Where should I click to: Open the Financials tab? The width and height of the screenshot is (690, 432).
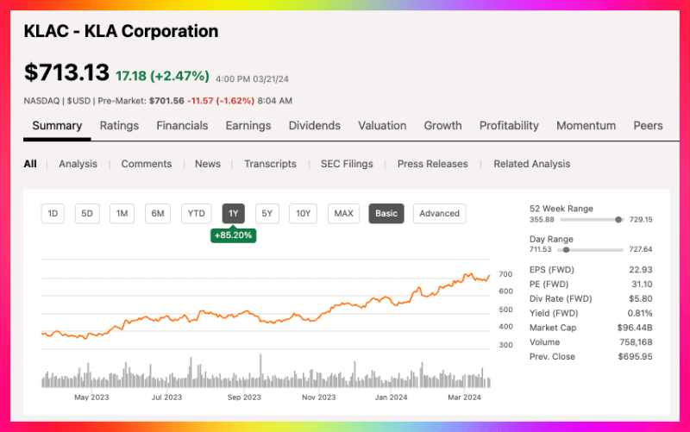point(182,126)
